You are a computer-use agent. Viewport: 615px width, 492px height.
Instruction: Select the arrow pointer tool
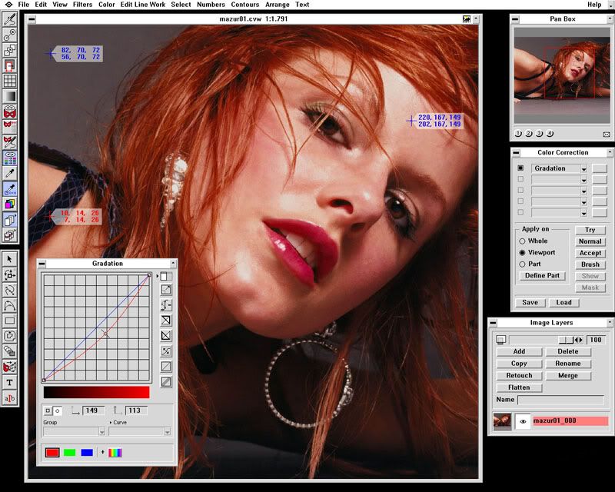pos(10,259)
